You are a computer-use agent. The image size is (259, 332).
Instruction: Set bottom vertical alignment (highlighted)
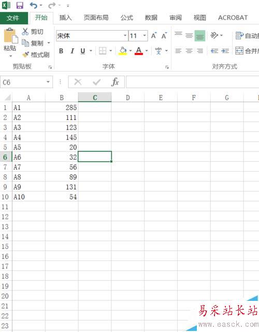pos(200,36)
